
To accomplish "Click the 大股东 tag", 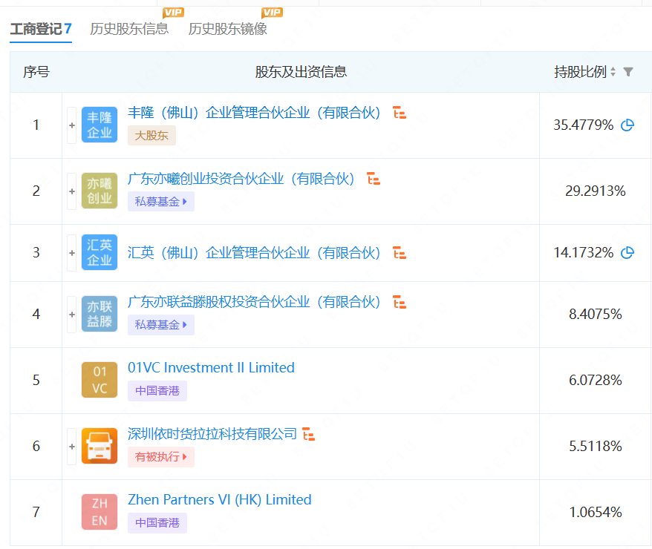I will (151, 136).
